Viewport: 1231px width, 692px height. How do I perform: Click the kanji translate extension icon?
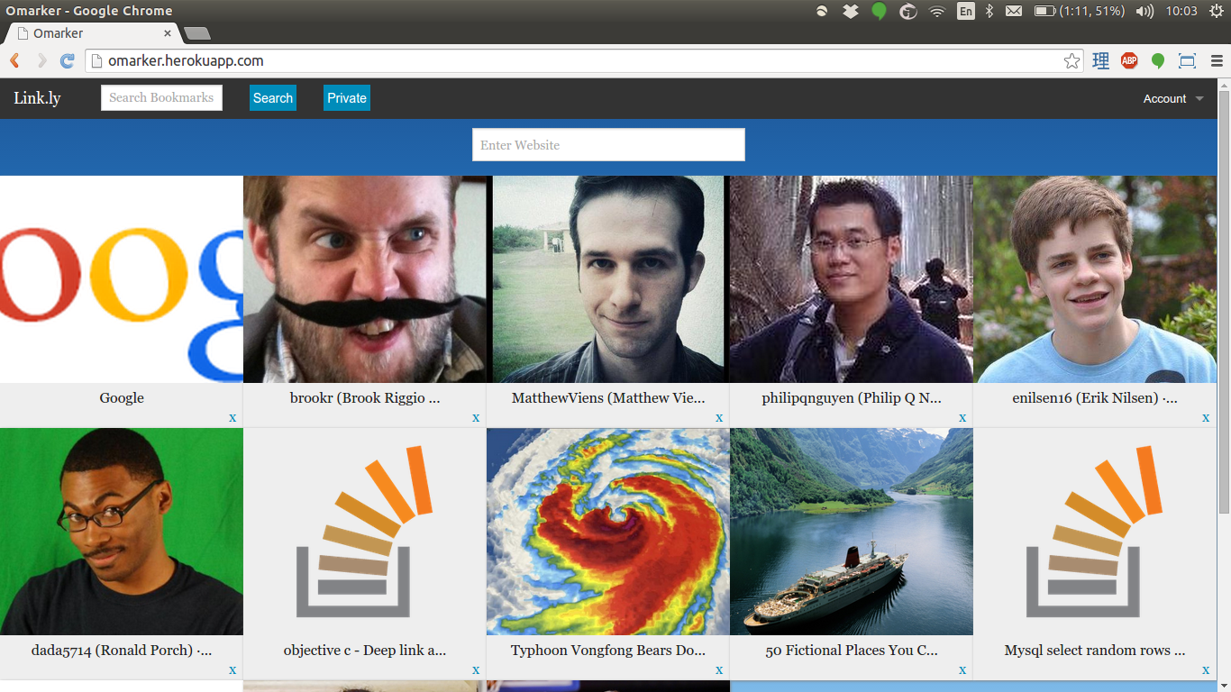click(x=1100, y=61)
